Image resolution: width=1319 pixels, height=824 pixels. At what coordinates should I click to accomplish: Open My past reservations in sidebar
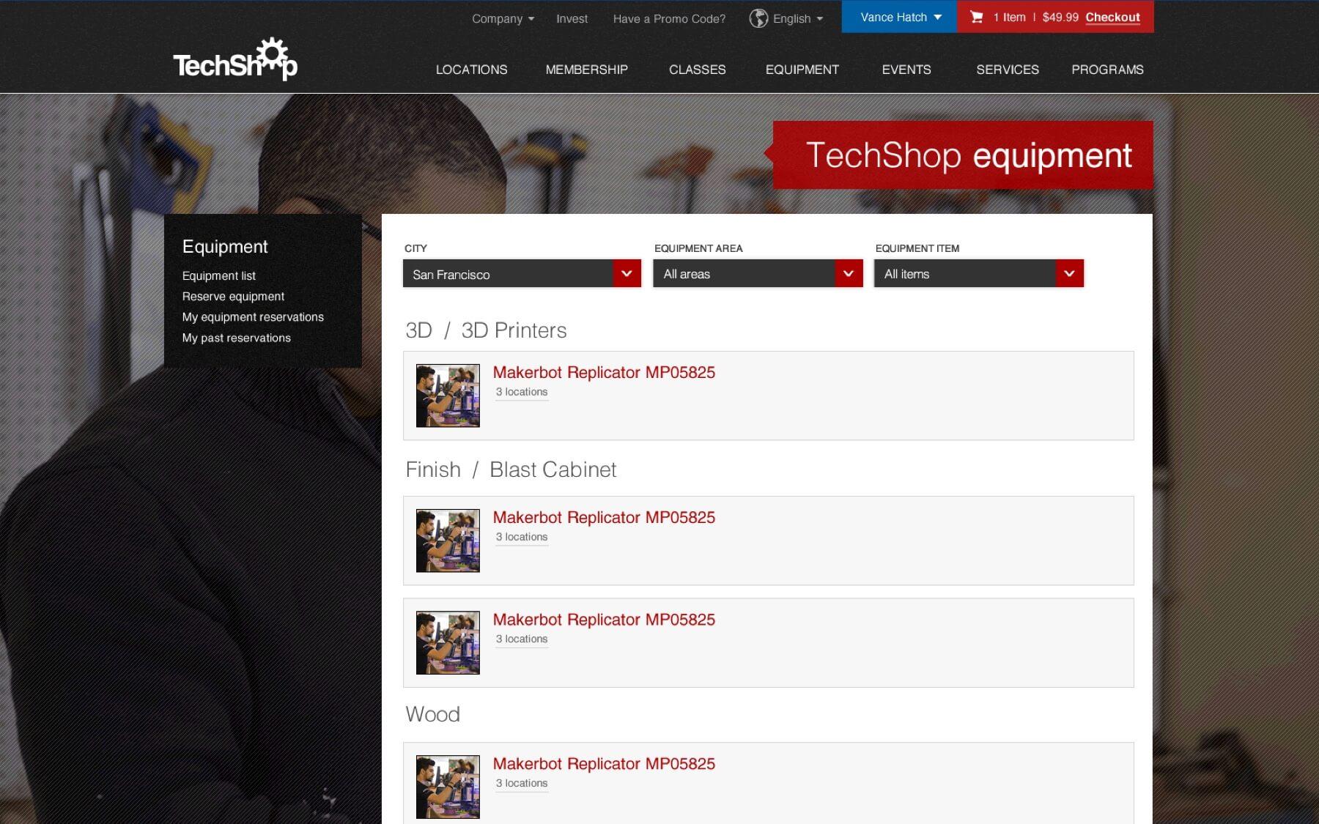[x=236, y=338]
